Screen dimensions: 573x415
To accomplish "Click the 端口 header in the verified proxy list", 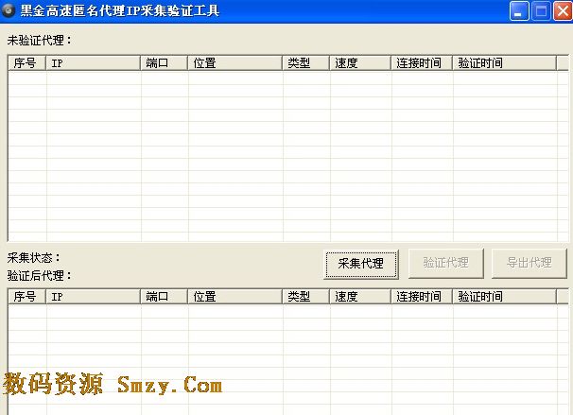I will [x=165, y=297].
